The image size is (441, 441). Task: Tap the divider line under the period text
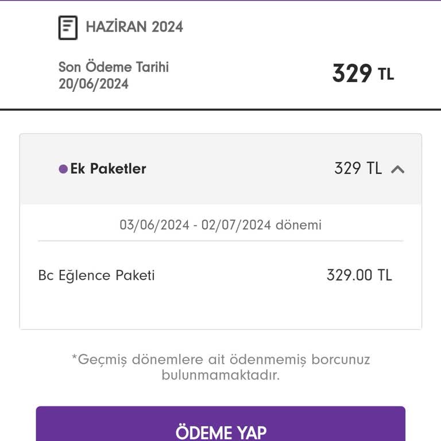pyautogui.click(x=220, y=241)
